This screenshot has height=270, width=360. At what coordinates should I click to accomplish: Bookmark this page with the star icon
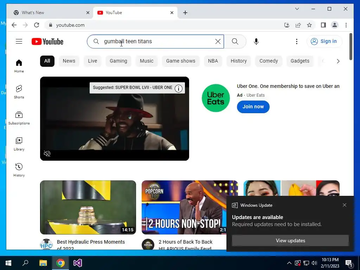[x=309, y=25]
